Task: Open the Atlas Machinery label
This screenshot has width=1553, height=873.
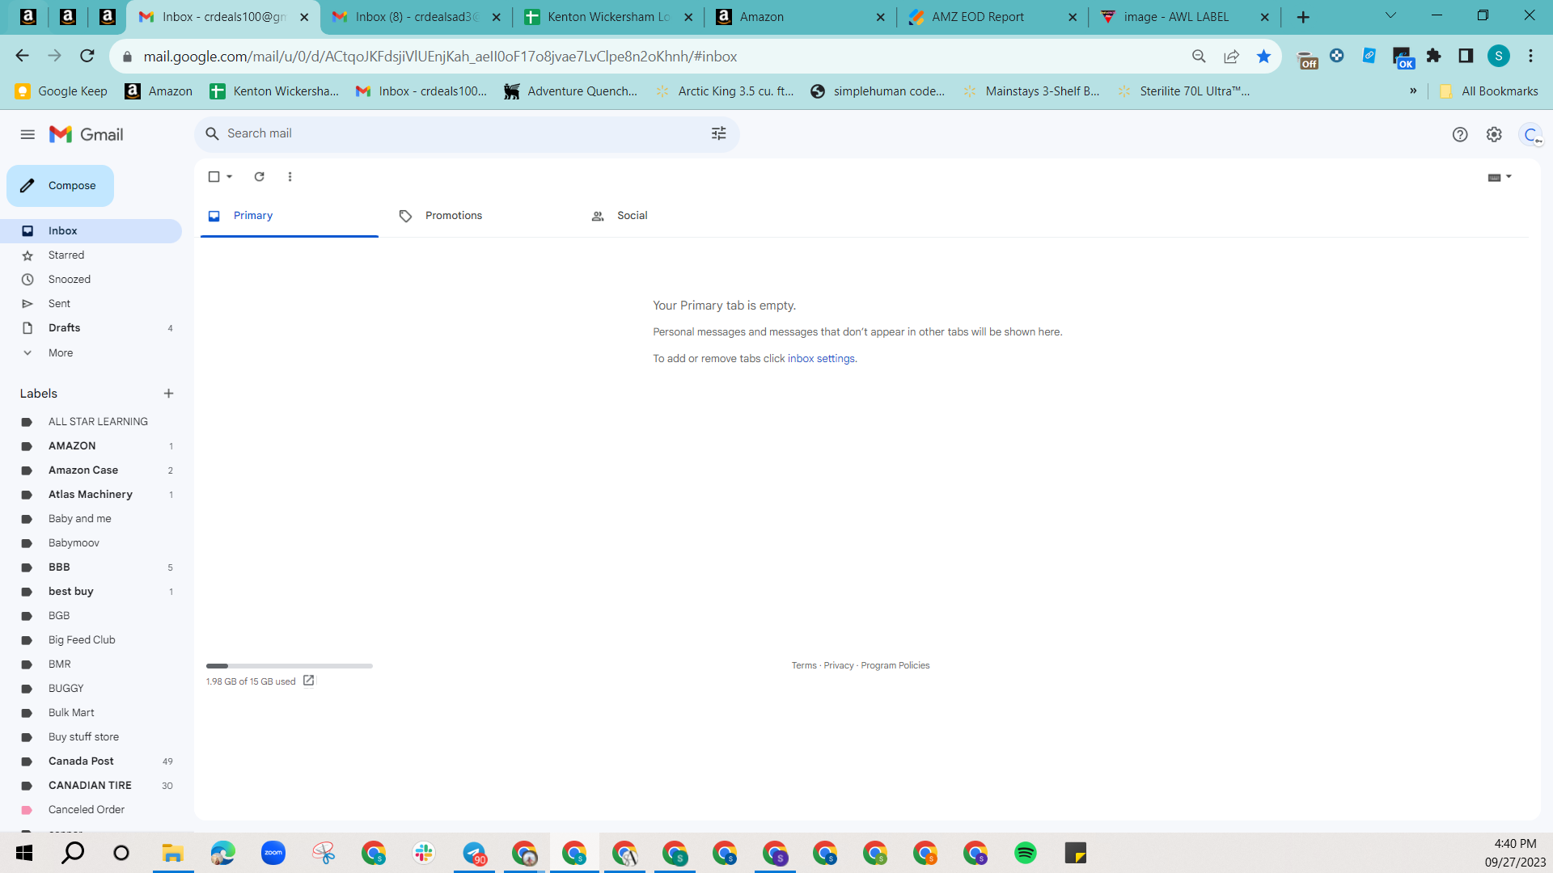Action: point(91,495)
